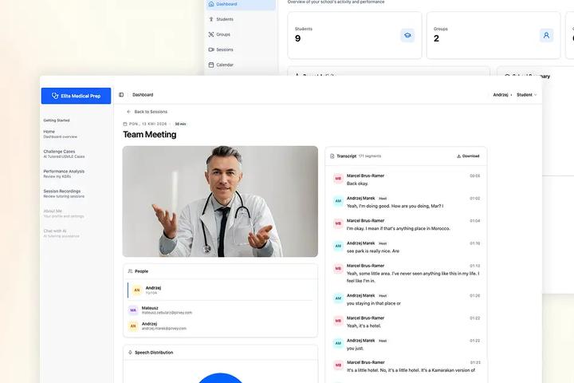Download the transcript
The image size is (574, 383).
pyautogui.click(x=468, y=156)
